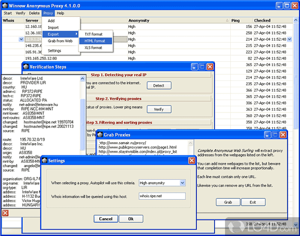Click the scroll-up arrow of proxy list
Image resolution: width=300 pixels, height=236 pixels.
295,20
